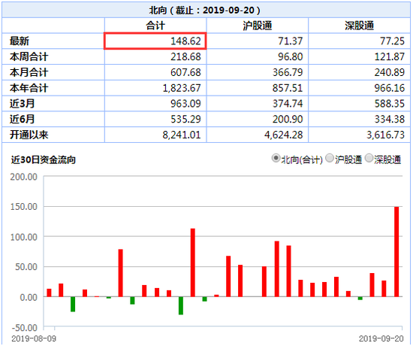The height and width of the screenshot is (346, 413).
Task: Click the 966.16 cell
Action: point(359,88)
